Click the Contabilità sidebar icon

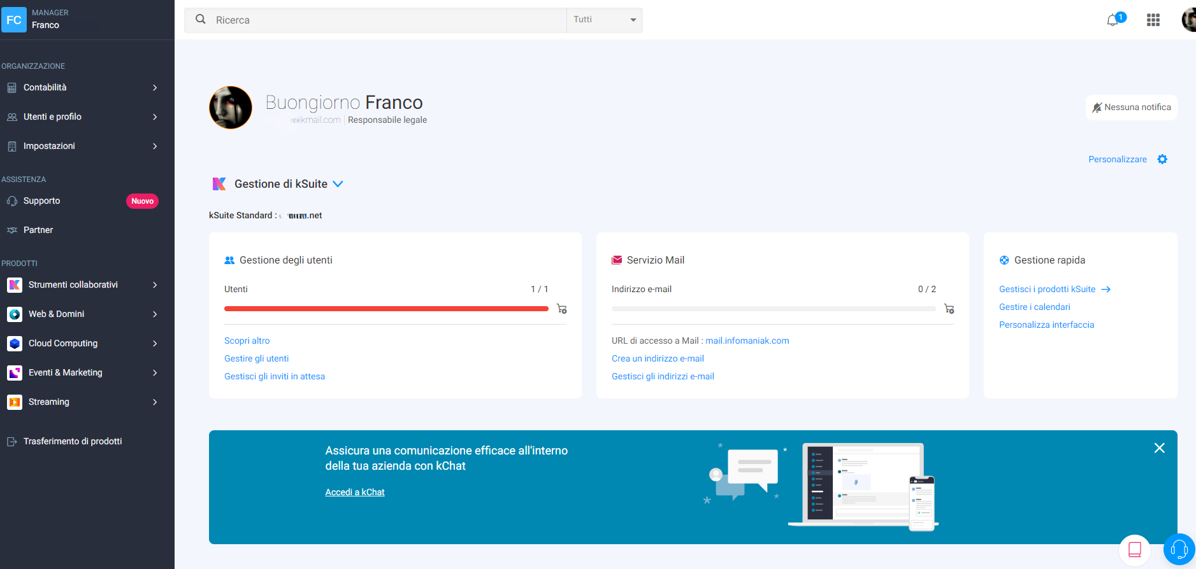click(12, 88)
